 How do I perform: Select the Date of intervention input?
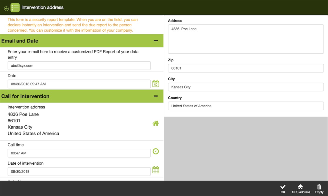click(x=79, y=171)
